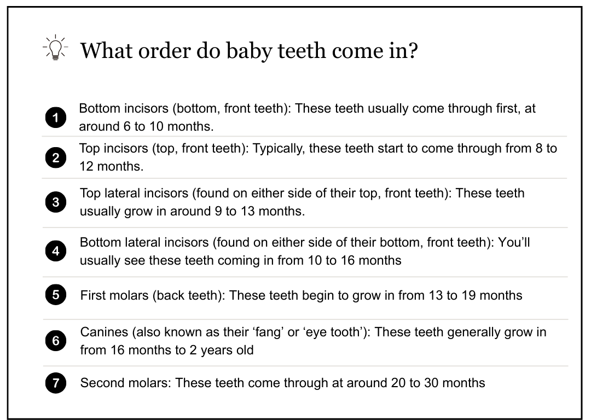Click the text 'around 6 to 10 months.'
This screenshot has width=591, height=420.
(x=146, y=126)
